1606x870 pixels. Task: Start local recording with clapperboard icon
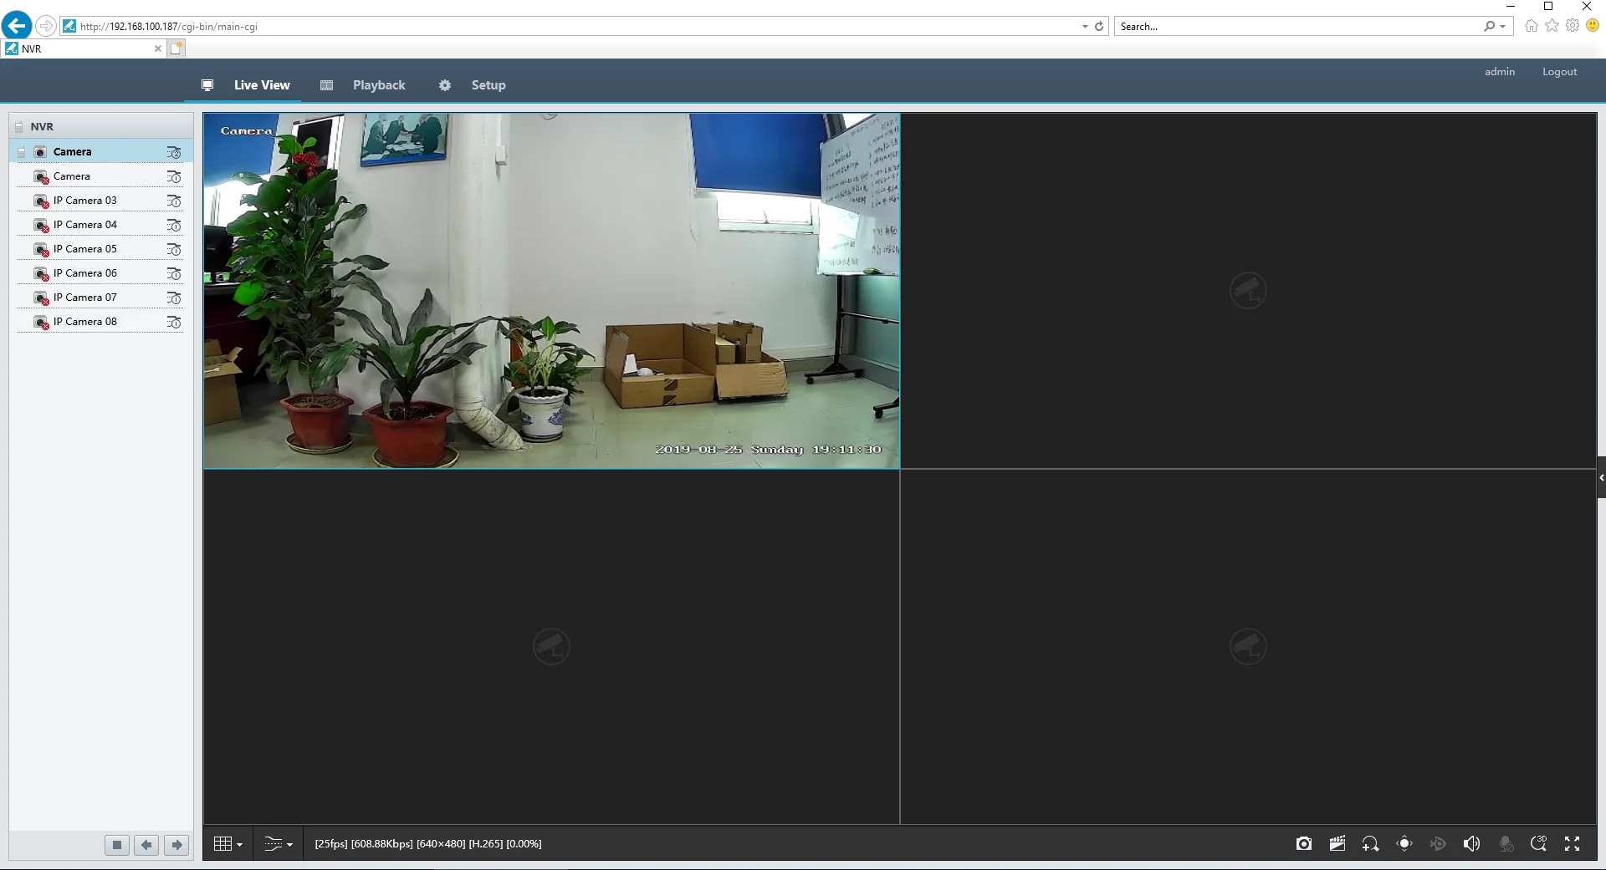click(x=1337, y=844)
